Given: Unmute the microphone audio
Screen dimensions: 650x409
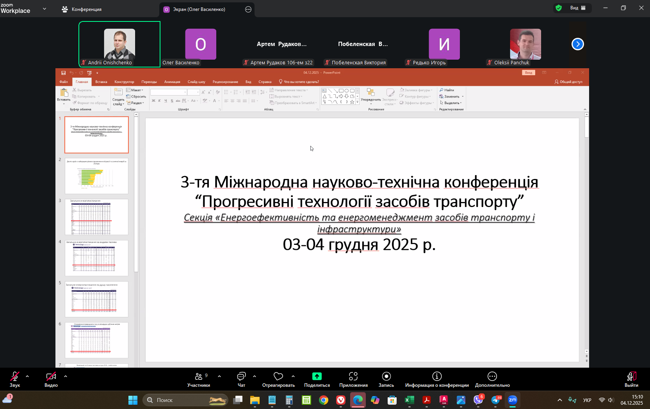Looking at the screenshot, I should (15, 376).
